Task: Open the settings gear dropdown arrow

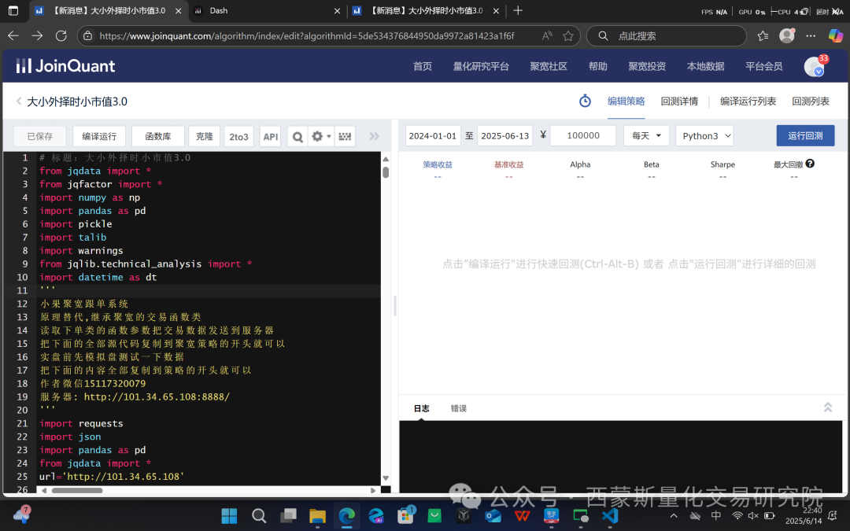Action: pyautogui.click(x=328, y=137)
